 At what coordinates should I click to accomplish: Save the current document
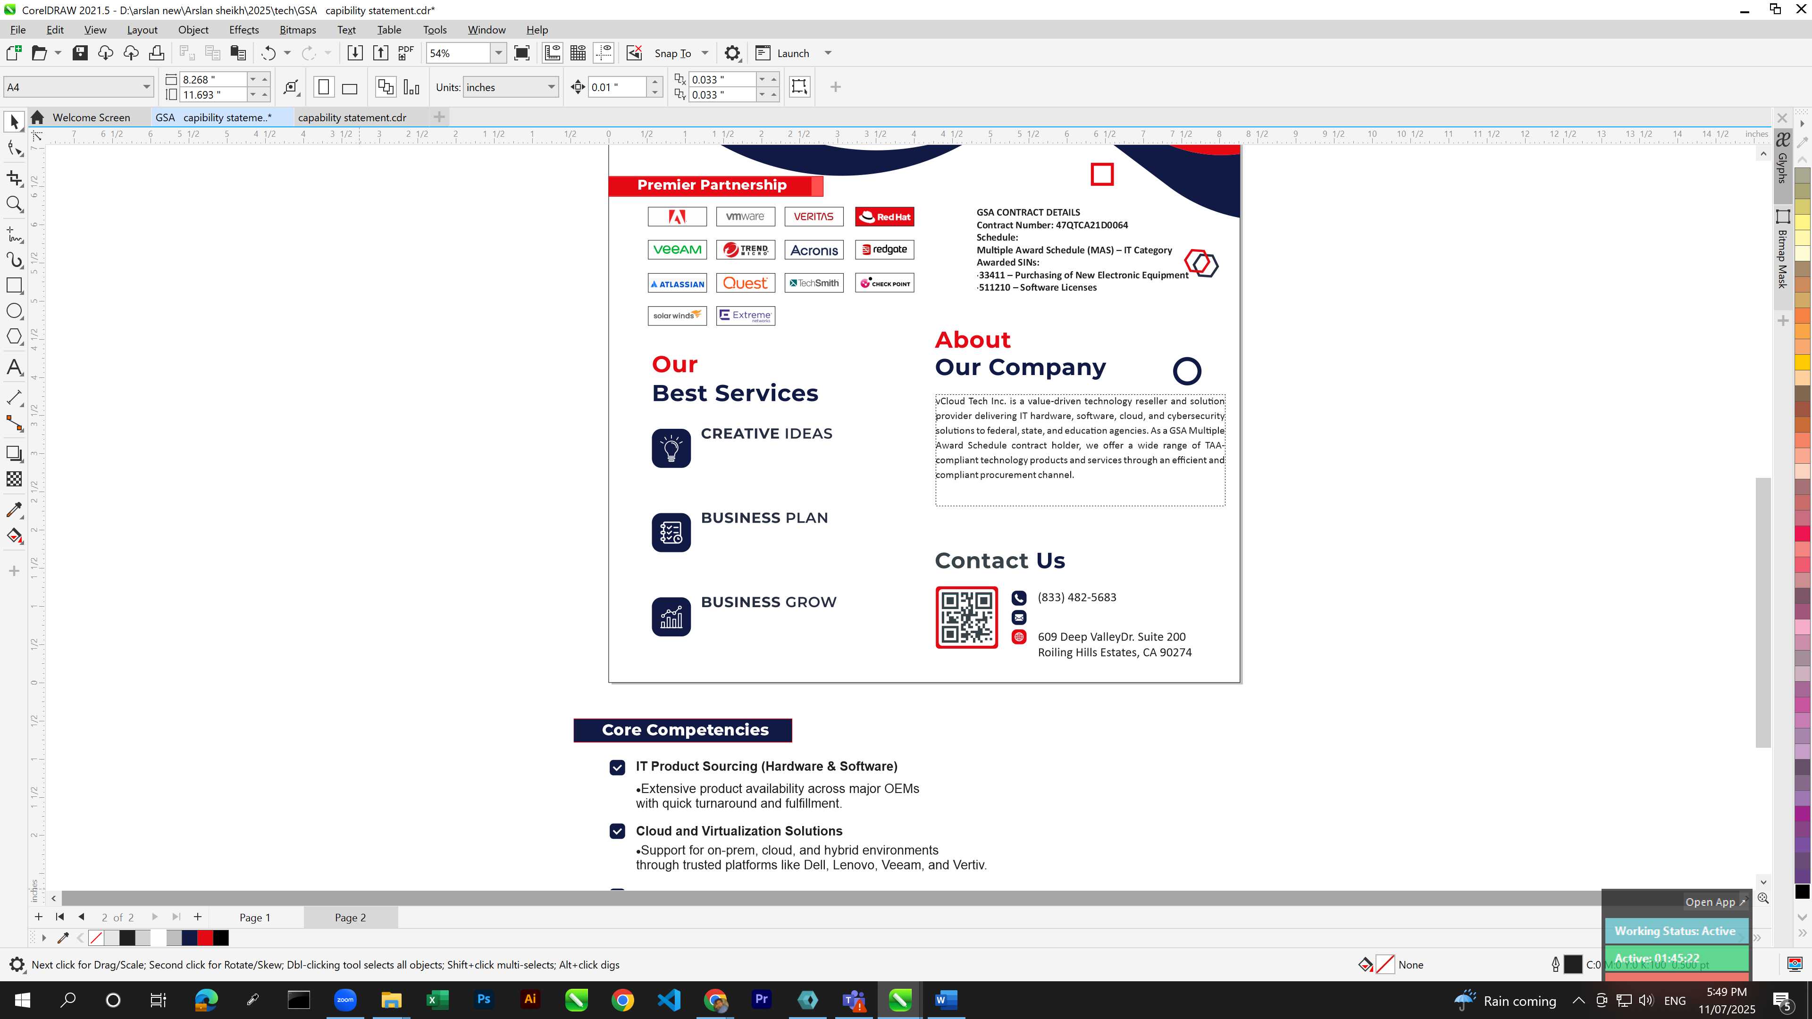80,53
